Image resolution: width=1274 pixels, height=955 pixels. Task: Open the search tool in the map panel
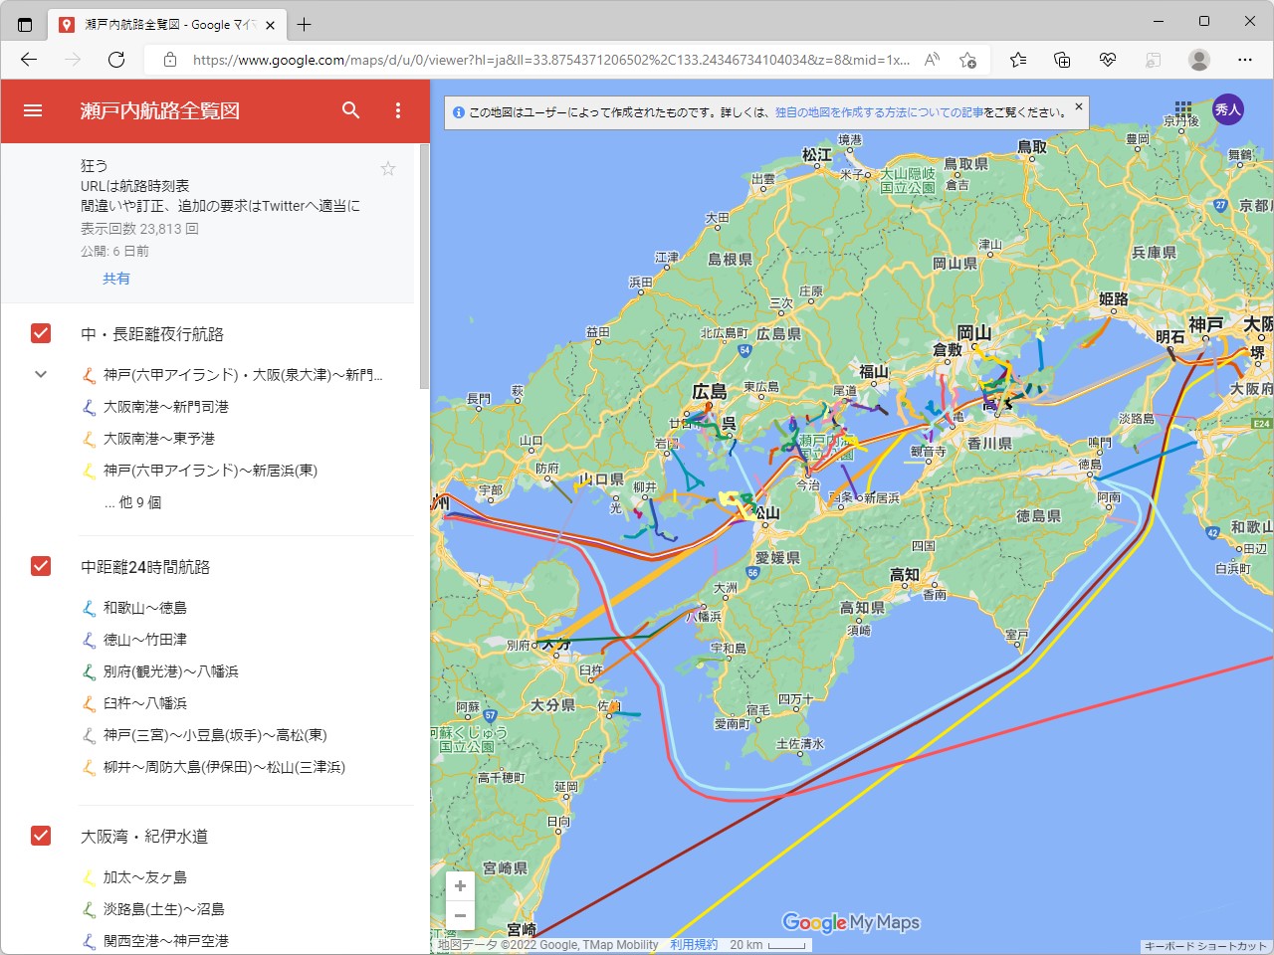pyautogui.click(x=350, y=110)
